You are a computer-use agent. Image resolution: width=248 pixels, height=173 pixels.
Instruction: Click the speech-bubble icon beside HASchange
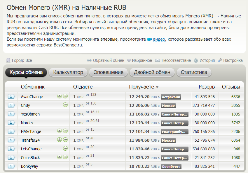(x=65, y=131)
